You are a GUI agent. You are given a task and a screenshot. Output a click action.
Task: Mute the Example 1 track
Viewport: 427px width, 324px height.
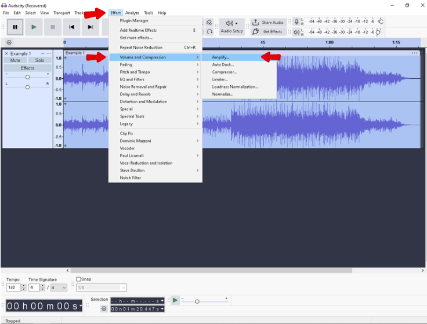15,60
